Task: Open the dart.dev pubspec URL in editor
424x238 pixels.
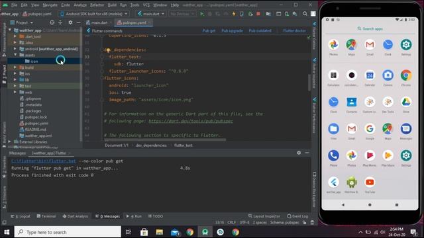Action: pyautogui.click(x=191, y=121)
